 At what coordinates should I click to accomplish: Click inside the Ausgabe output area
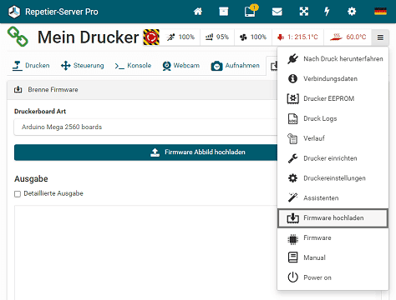pos(145,252)
